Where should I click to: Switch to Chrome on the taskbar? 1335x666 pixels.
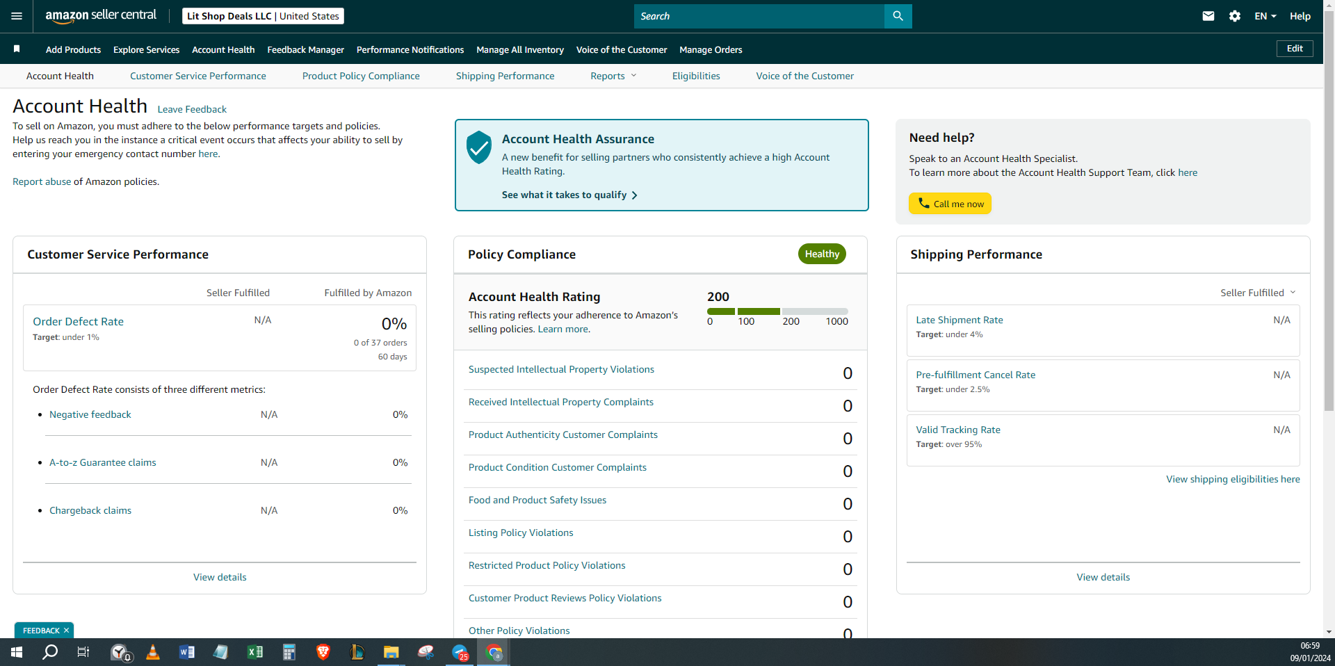(x=494, y=652)
